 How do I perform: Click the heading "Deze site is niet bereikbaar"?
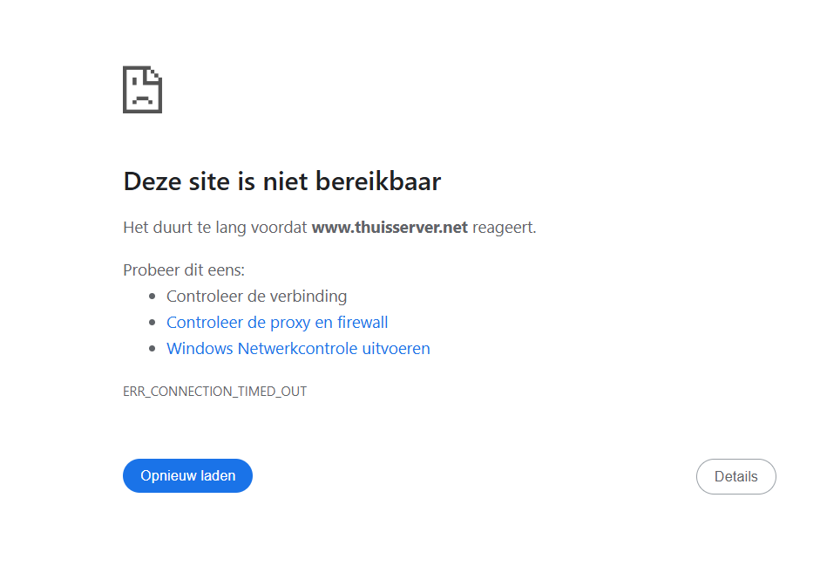click(282, 181)
